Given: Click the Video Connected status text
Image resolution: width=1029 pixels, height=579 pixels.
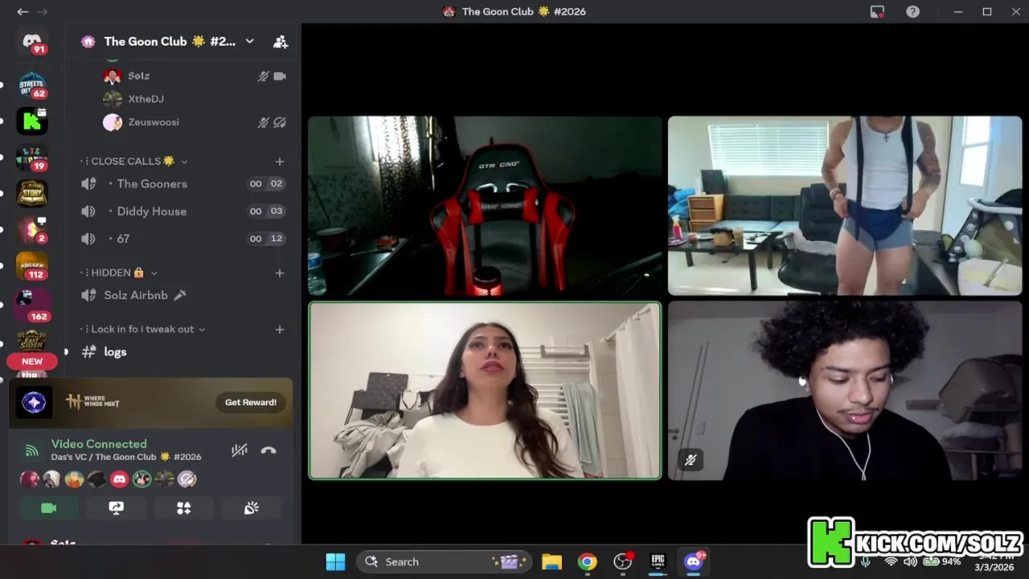Looking at the screenshot, I should pyautogui.click(x=99, y=443).
